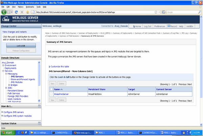Image resolution: width=203 pixels, height=136 pixels.
Task: Open the Bookmarks menu
Action: pos(30,7)
